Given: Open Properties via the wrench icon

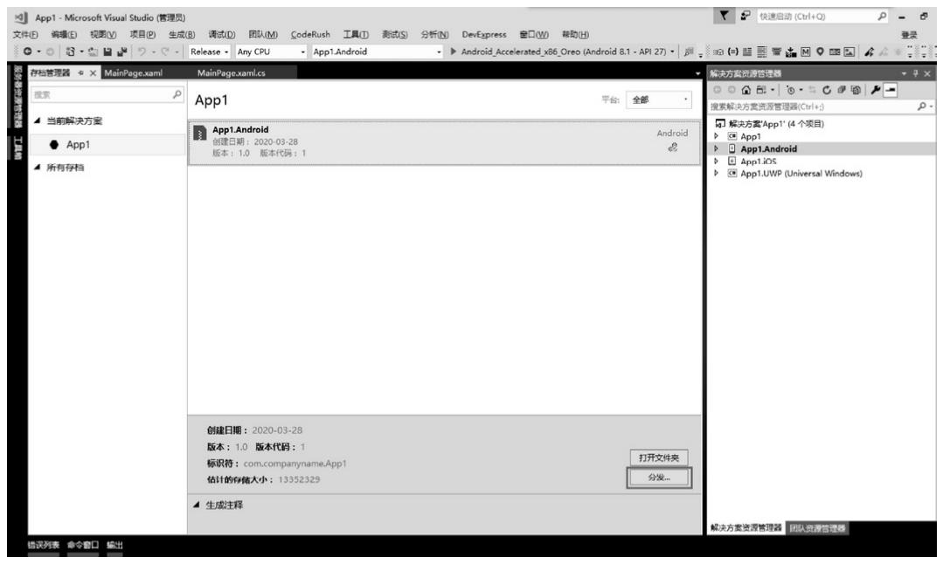Looking at the screenshot, I should tap(876, 90).
